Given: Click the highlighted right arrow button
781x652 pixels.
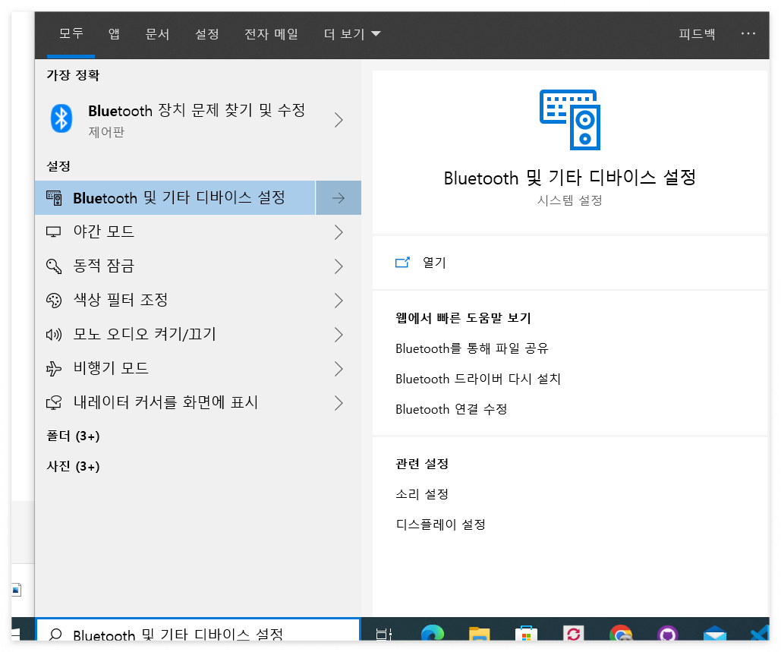Looking at the screenshot, I should [x=339, y=198].
